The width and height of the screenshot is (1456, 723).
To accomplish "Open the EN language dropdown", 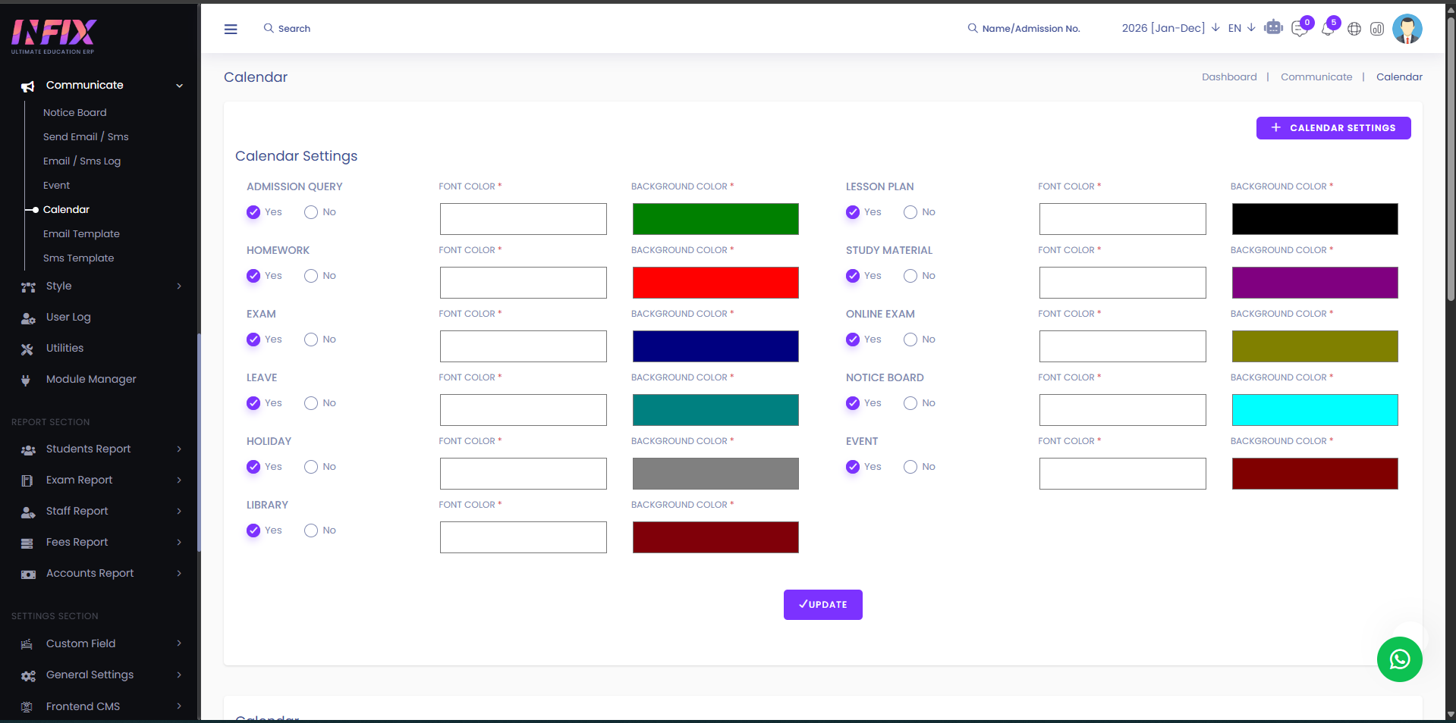I will click(x=1241, y=28).
